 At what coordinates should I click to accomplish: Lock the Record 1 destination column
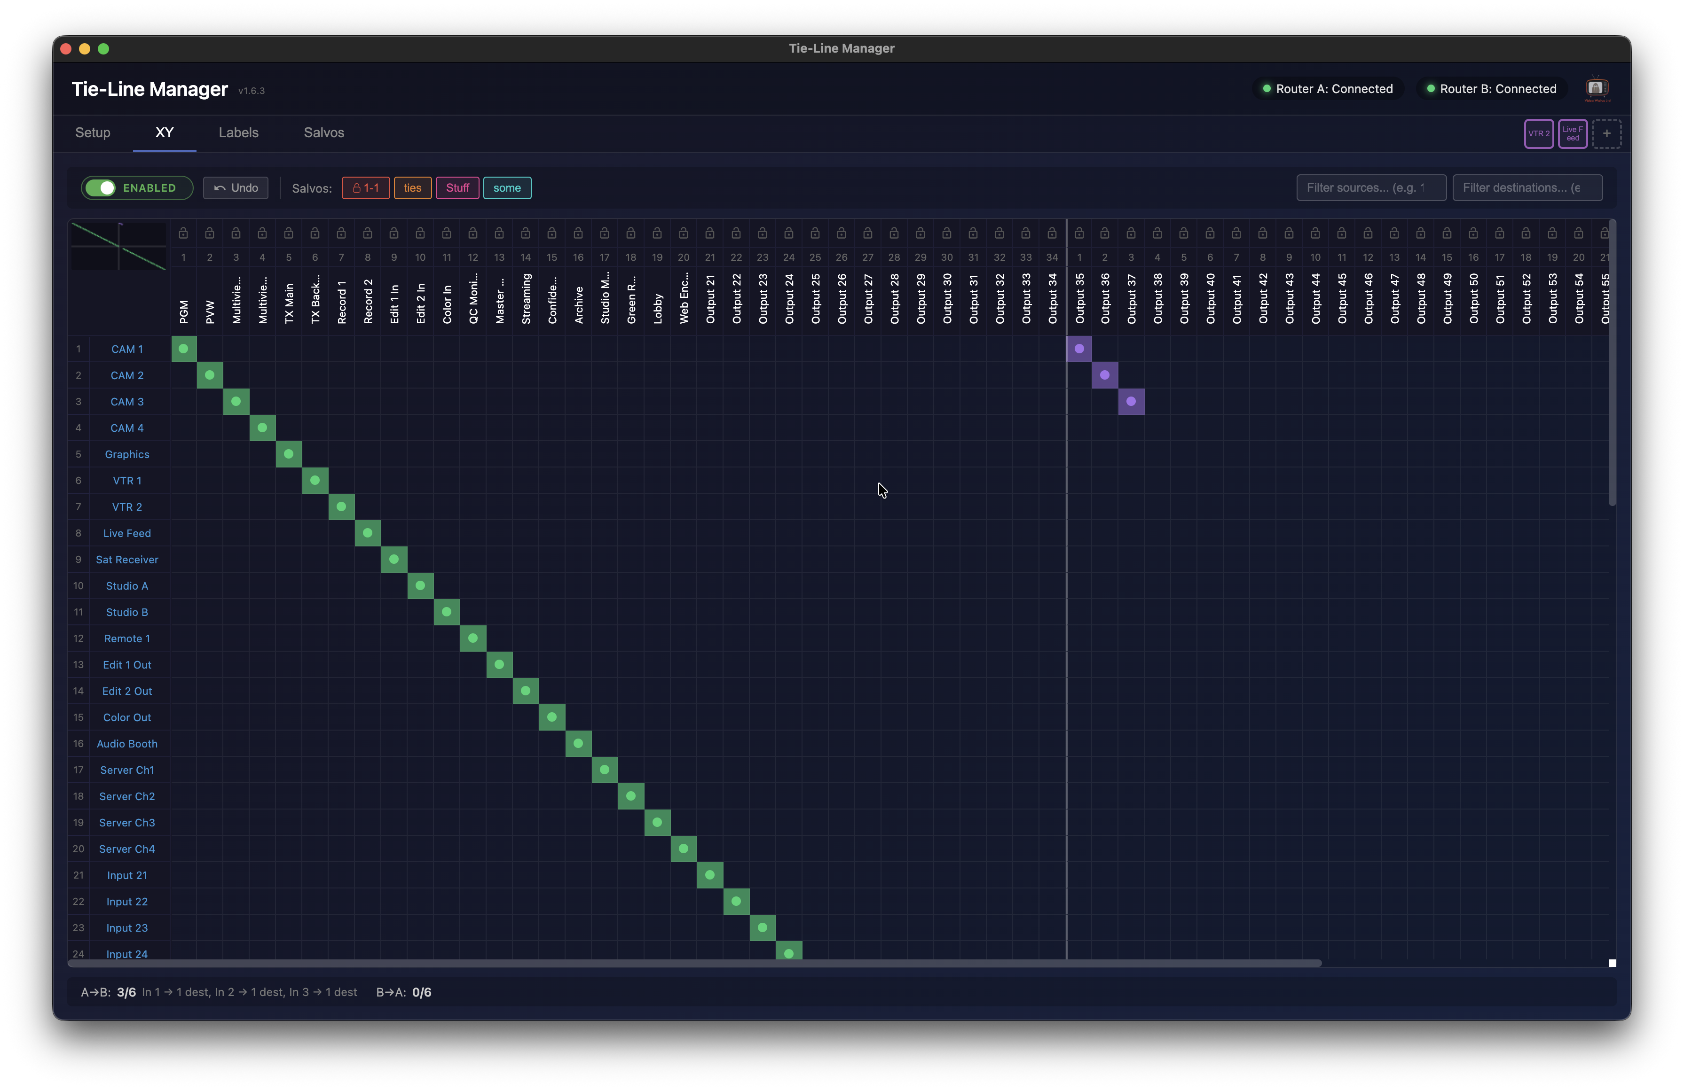(341, 233)
